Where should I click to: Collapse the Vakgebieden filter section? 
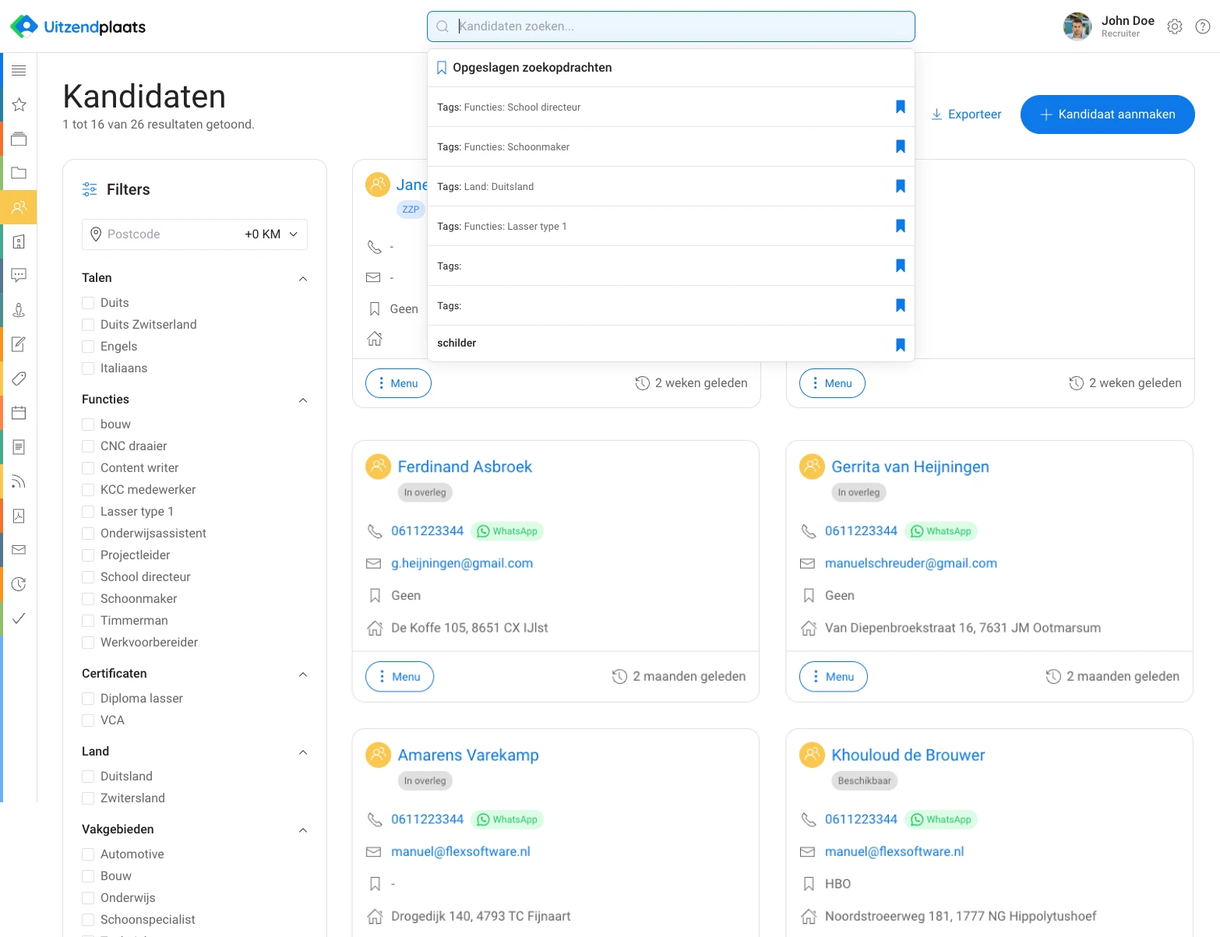[x=303, y=830]
